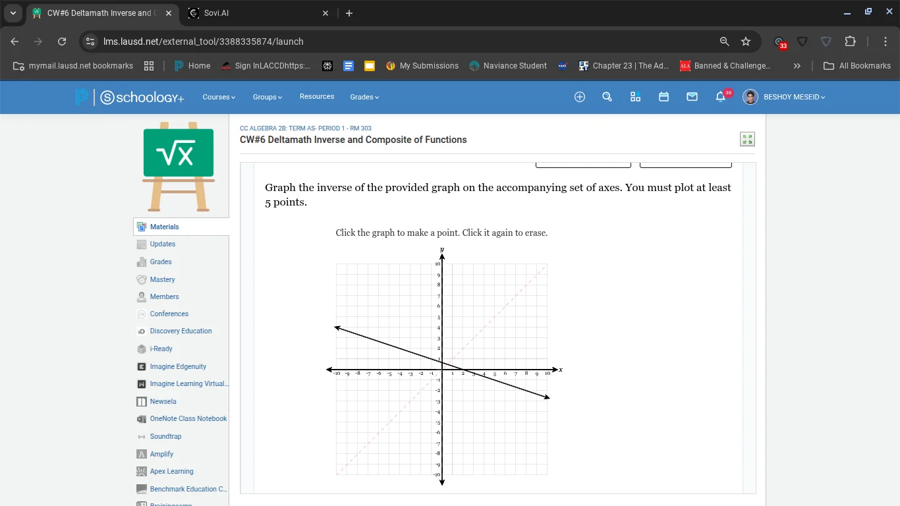
Task: Open the BESHOY MESEID profile menu
Action: [784, 97]
